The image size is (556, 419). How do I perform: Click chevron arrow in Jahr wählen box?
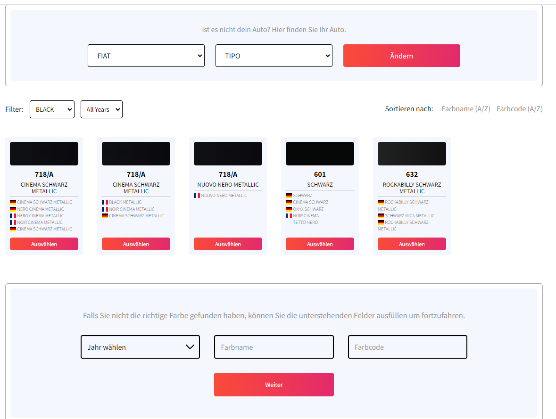[190, 347]
